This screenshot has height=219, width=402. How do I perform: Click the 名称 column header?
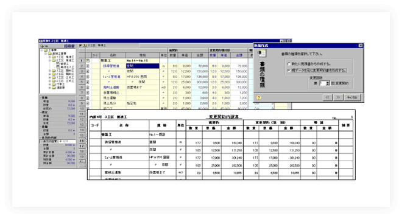(113, 55)
